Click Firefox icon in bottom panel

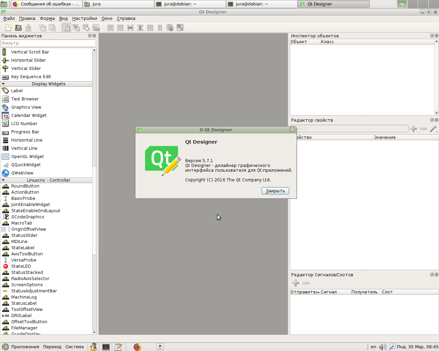[137, 347]
